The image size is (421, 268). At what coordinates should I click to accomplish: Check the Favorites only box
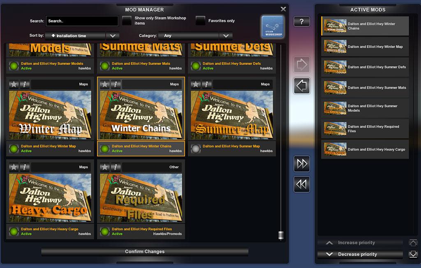tap(200, 21)
